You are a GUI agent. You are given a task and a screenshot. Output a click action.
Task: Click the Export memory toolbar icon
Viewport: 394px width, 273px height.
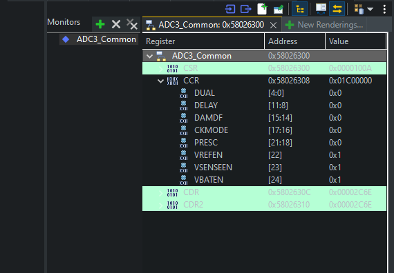click(246, 9)
